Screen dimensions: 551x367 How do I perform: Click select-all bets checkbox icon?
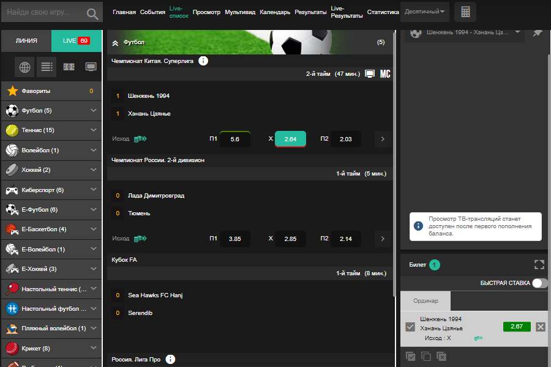[x=411, y=356]
